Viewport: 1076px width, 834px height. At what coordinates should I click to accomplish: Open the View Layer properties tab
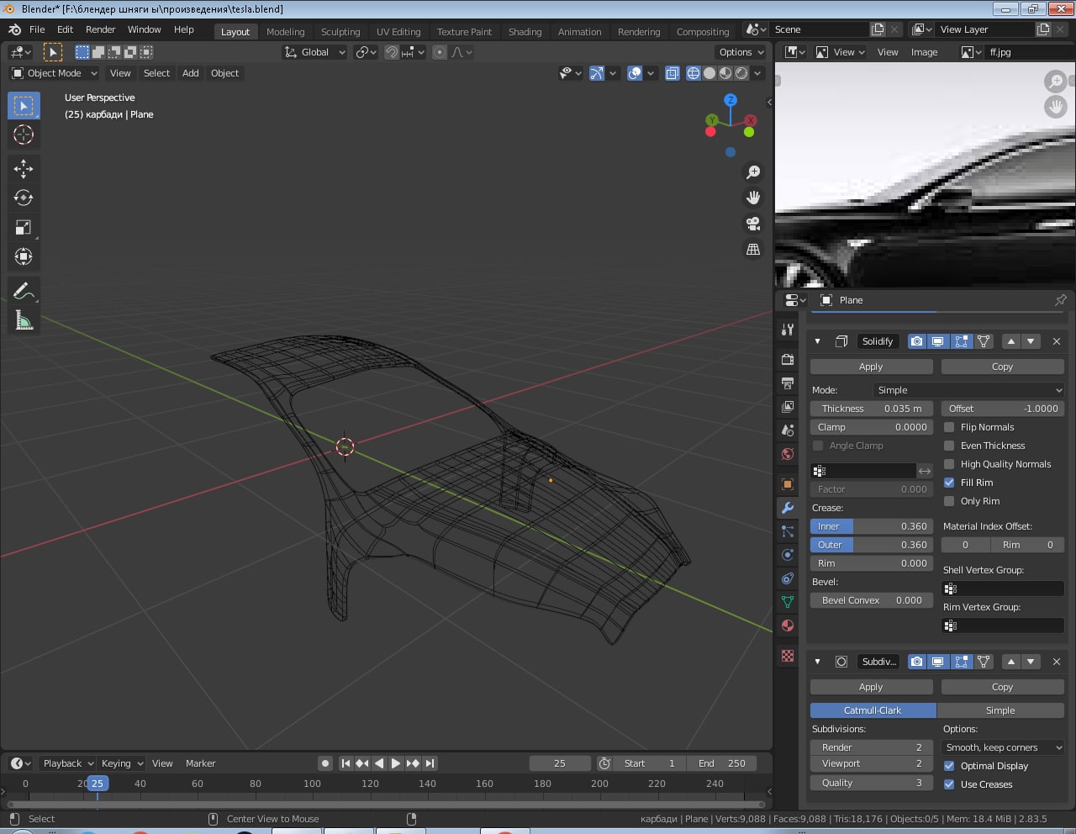click(x=788, y=407)
